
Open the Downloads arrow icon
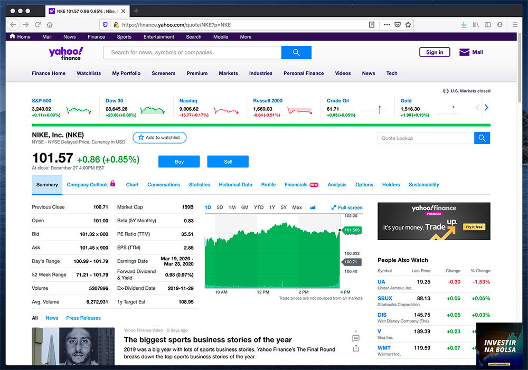tap(464, 25)
